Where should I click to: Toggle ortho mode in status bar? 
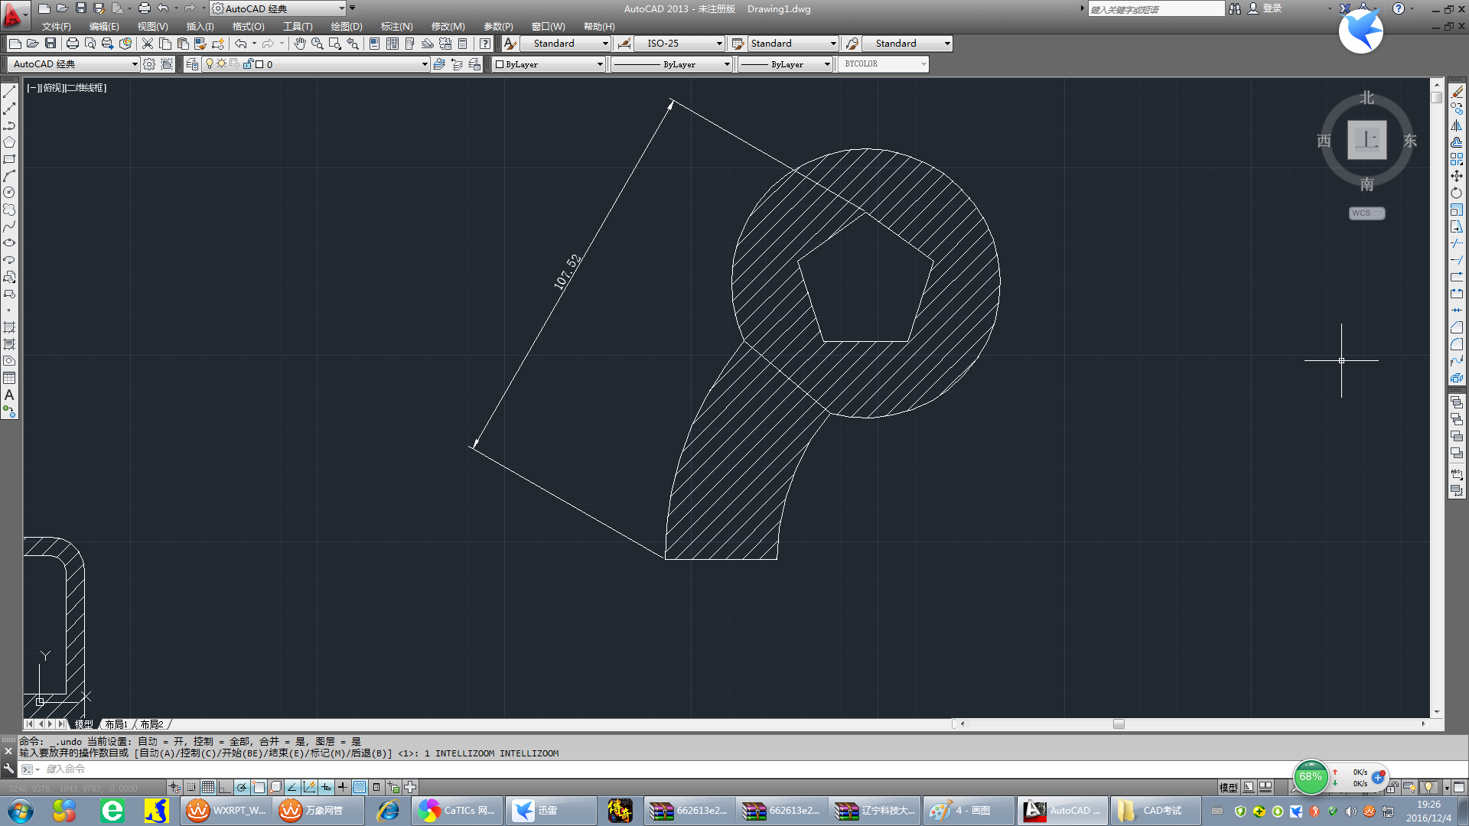[x=224, y=787]
